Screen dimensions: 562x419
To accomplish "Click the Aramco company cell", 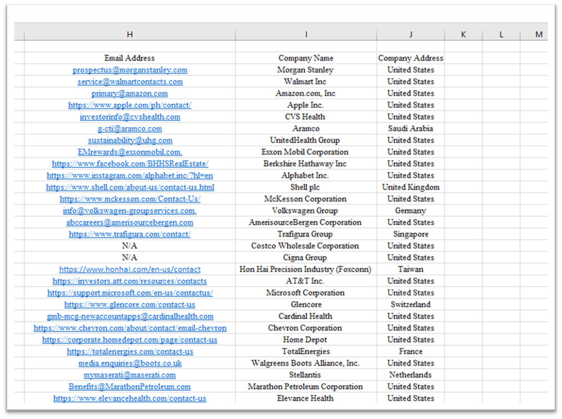I will [306, 129].
